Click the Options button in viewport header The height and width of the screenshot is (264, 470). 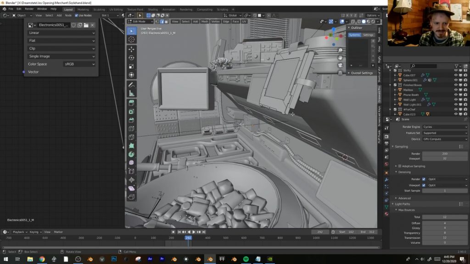(372, 15)
